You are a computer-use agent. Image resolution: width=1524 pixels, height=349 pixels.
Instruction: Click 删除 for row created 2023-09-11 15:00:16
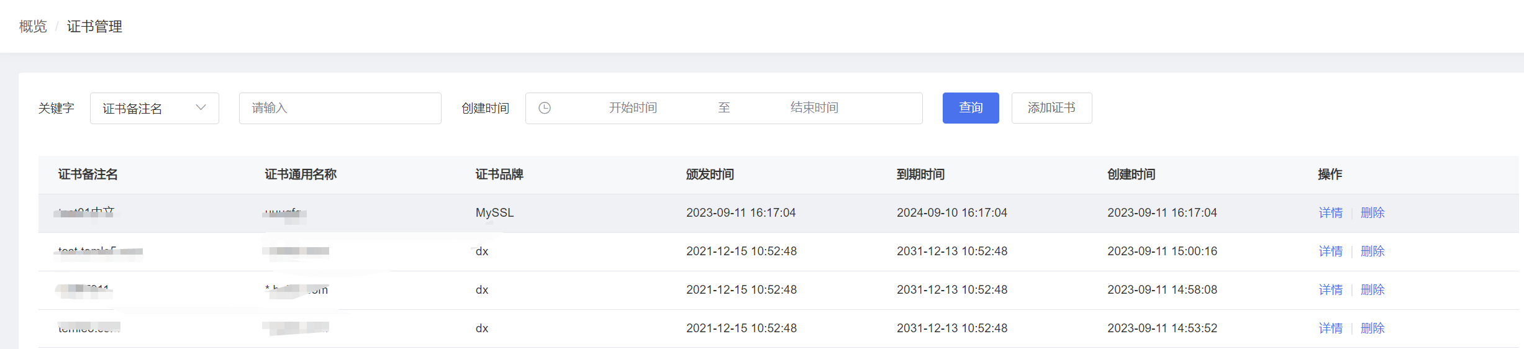coord(1372,252)
